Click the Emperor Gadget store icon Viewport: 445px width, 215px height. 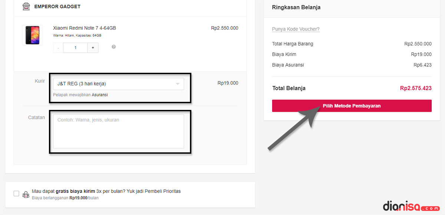click(x=26, y=7)
